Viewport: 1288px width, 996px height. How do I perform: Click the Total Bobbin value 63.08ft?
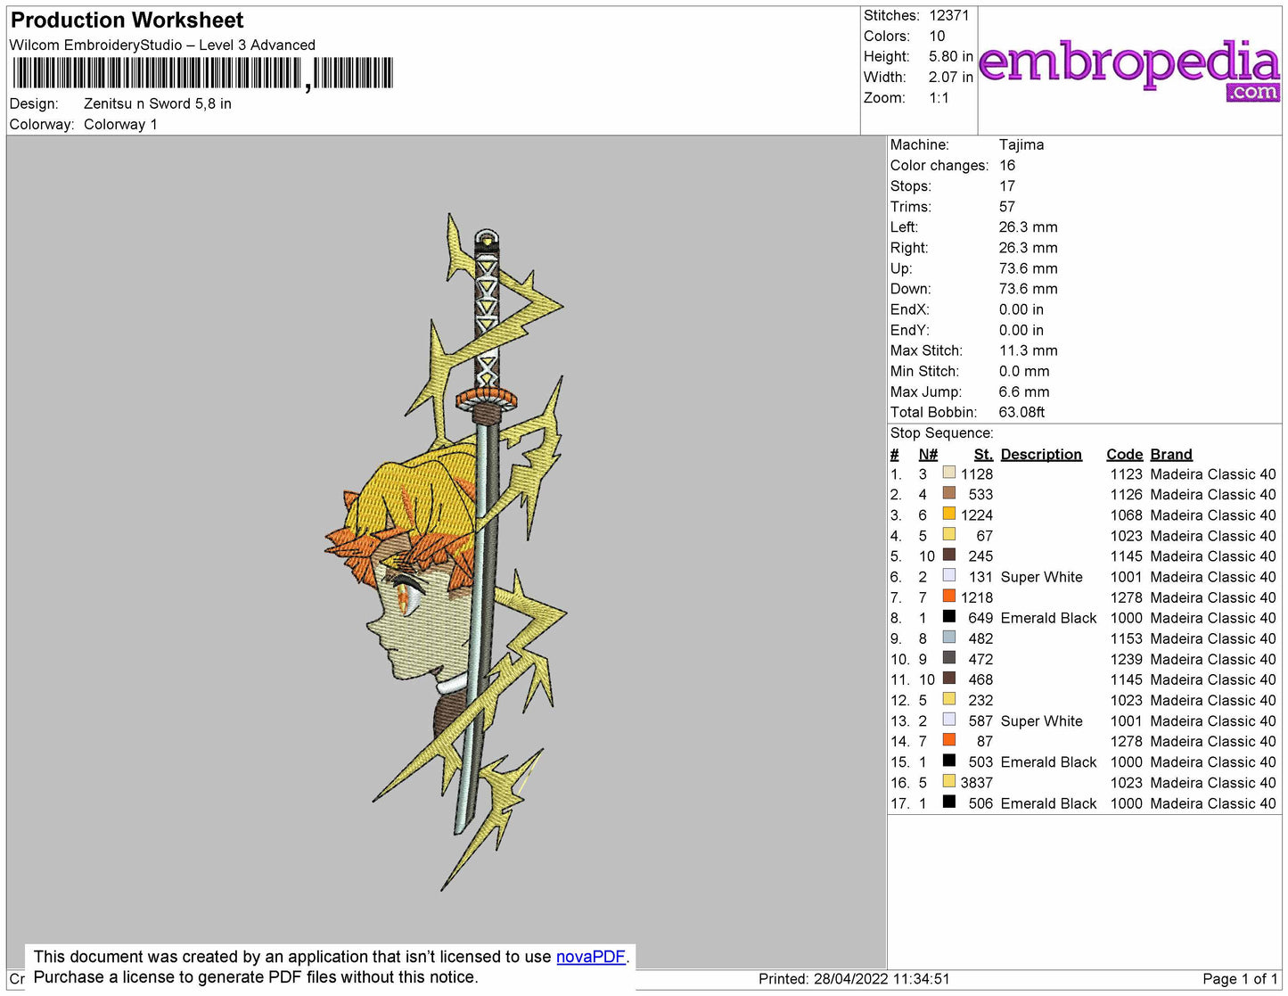point(1021,412)
